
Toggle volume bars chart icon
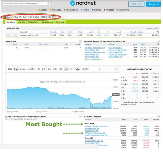(x=77, y=69)
